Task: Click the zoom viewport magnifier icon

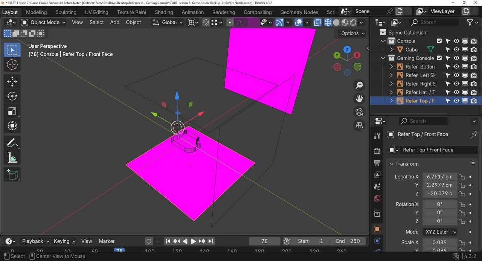Action: [359, 85]
